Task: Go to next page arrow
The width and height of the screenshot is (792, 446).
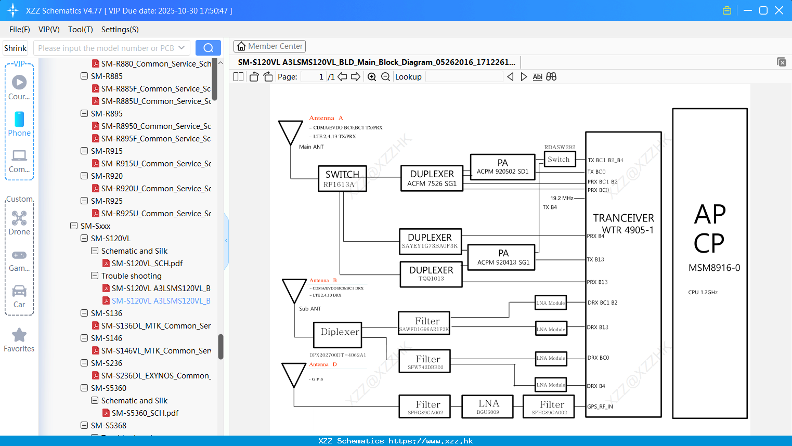Action: [356, 77]
